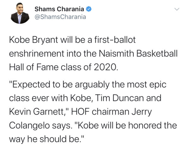The image size is (188, 153).
Task: Click the name "Kevin Garnett"
Action: point(37,112)
